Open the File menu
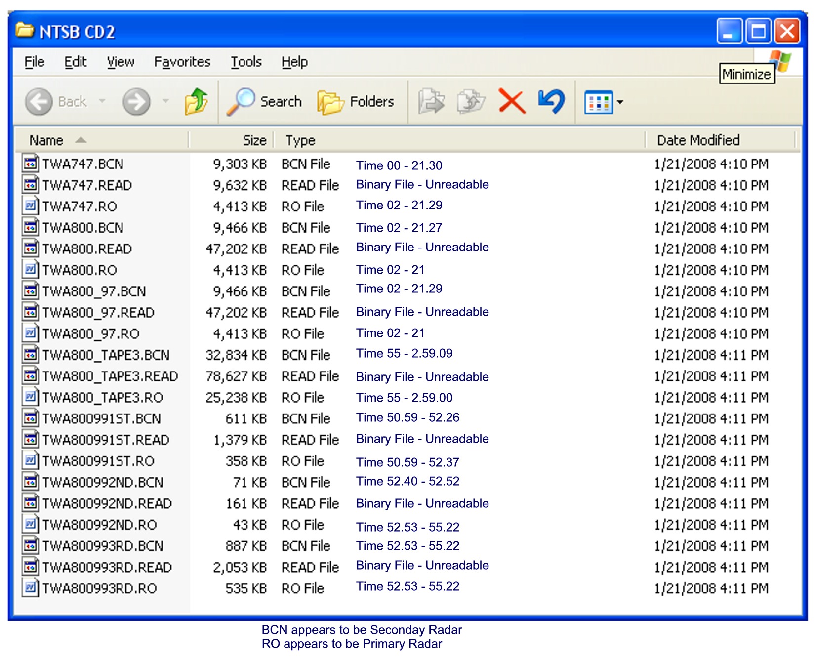 coord(35,62)
